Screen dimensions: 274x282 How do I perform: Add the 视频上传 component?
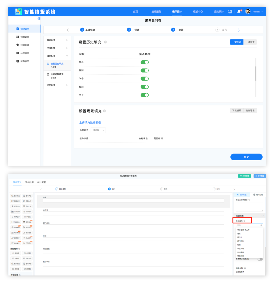(x=16, y=206)
